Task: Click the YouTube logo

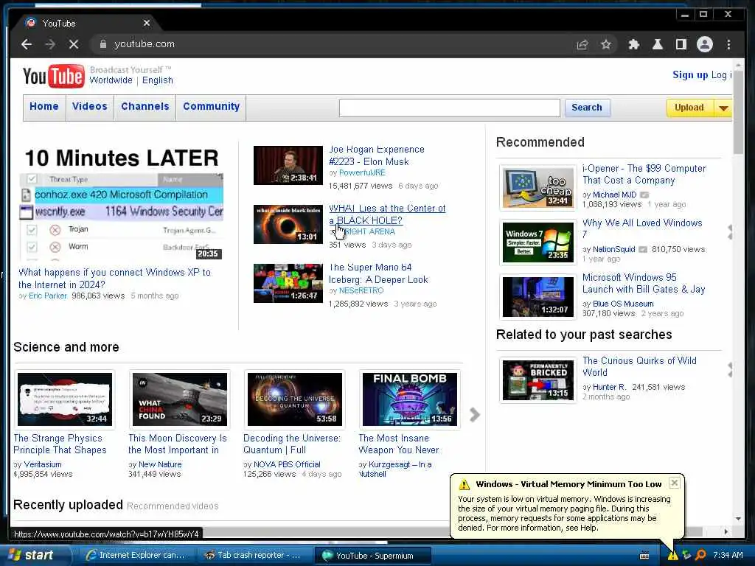Action: coord(53,76)
